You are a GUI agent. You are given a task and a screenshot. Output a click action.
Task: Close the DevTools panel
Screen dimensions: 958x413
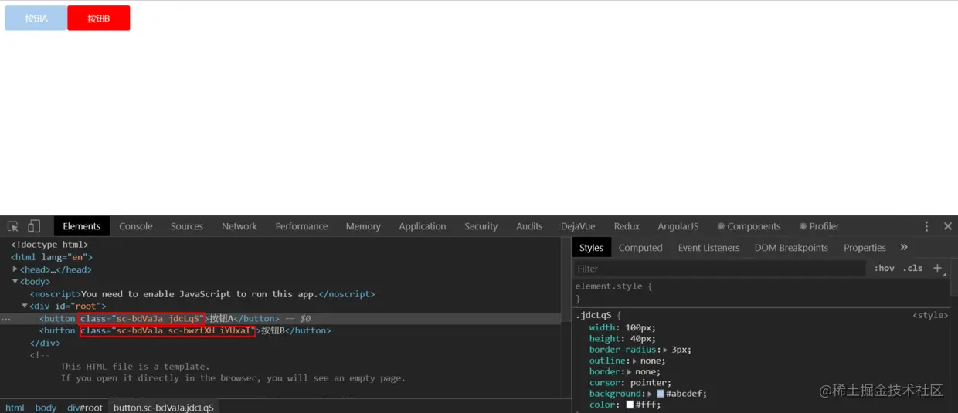(x=948, y=226)
